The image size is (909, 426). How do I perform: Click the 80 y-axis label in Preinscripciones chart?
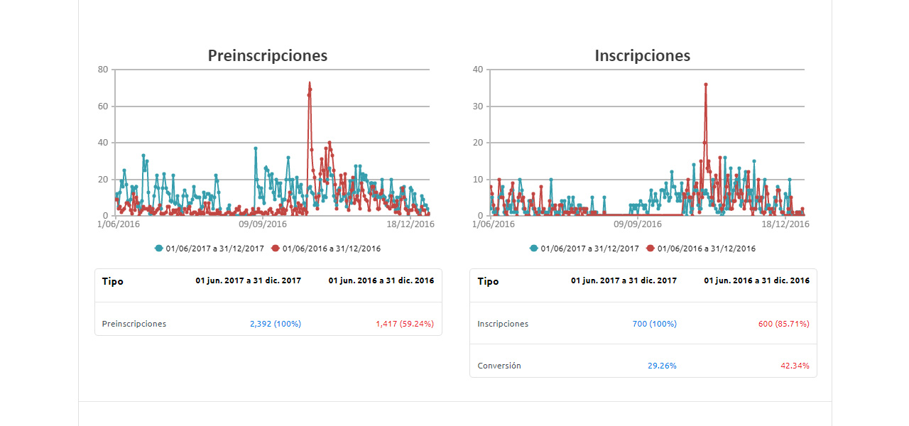pos(103,70)
